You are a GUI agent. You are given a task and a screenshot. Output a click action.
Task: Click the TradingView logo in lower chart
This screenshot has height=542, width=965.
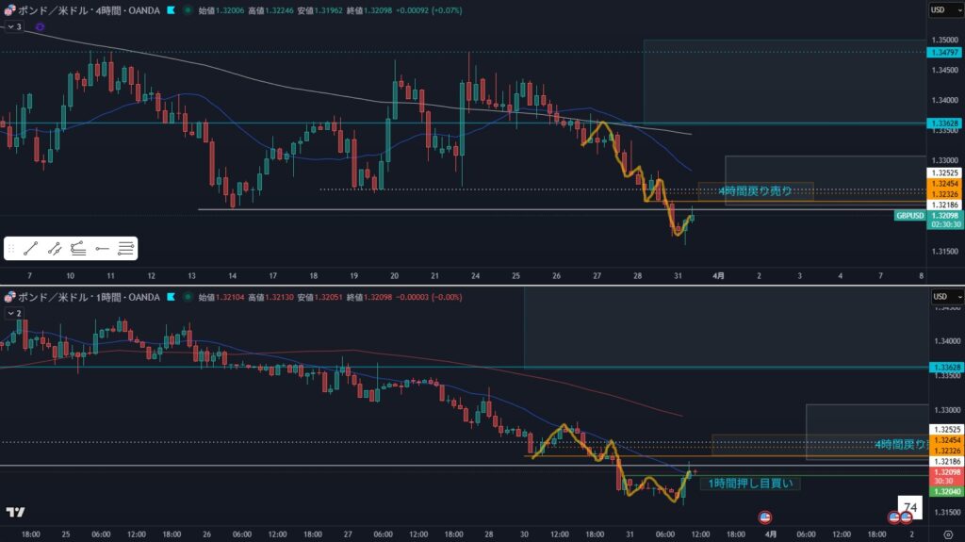[x=15, y=512]
